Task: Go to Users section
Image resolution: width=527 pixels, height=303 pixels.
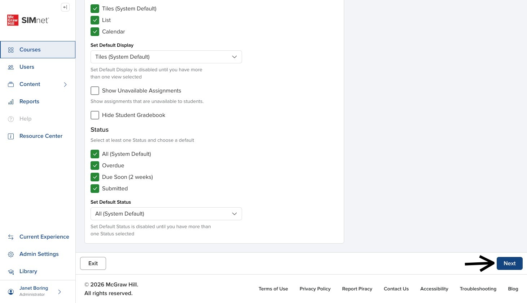Action: coord(38,67)
